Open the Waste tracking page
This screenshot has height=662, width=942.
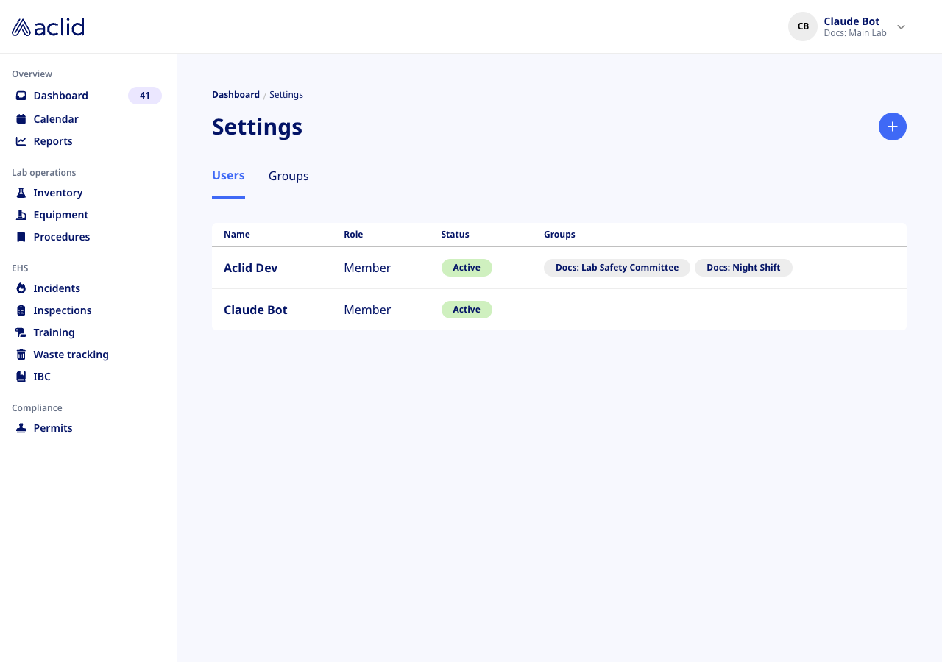[71, 355]
